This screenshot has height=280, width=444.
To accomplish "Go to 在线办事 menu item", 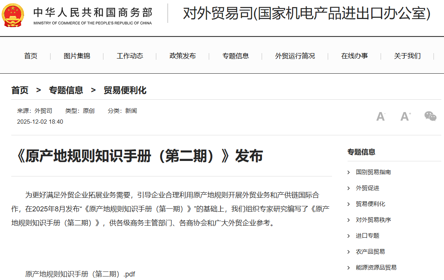I will pos(355,56).
